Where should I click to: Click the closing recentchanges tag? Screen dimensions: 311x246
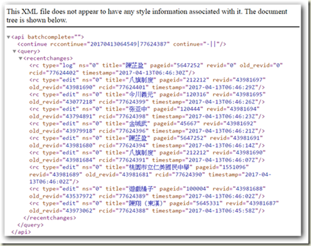tap(49, 218)
